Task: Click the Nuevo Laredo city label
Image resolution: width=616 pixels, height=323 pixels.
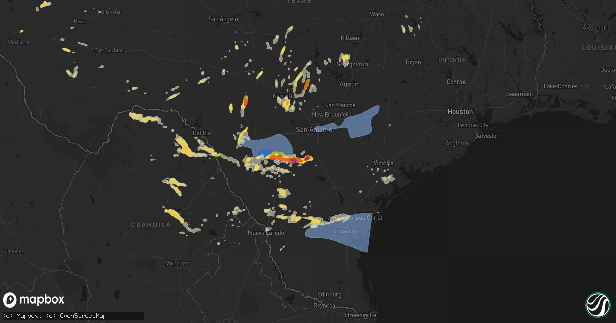Action: (266, 233)
